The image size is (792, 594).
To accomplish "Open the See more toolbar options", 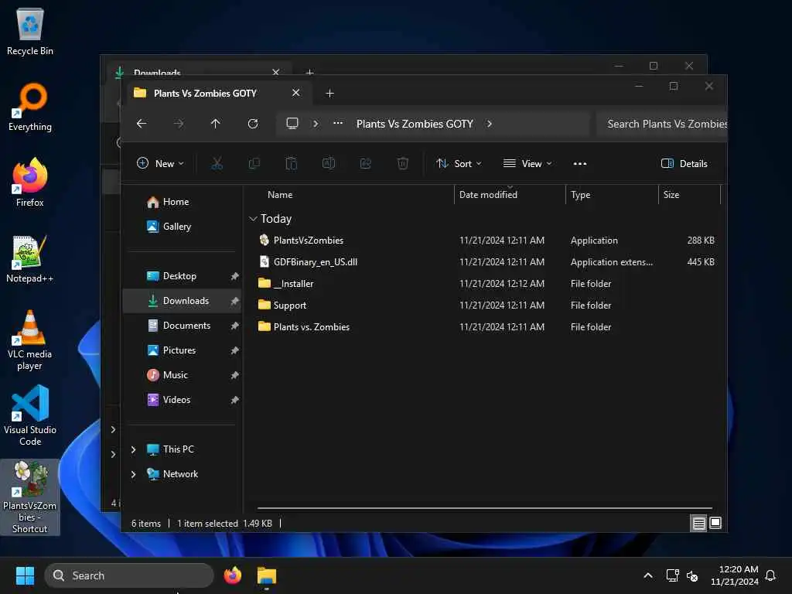I will (580, 164).
